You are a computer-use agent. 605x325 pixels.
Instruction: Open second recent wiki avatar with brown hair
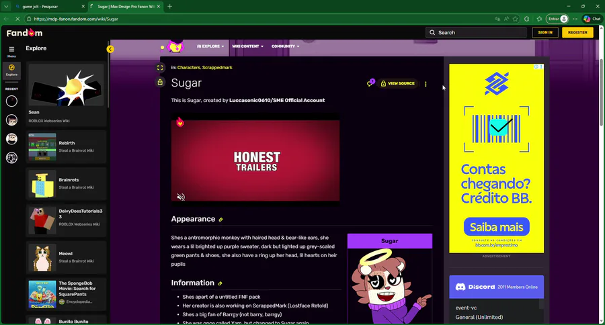coord(11,120)
